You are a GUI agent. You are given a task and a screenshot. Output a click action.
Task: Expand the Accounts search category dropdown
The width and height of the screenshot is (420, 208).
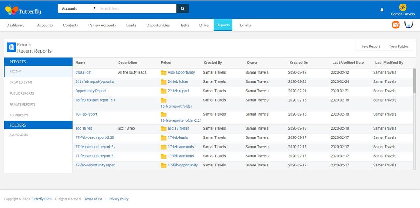click(77, 9)
